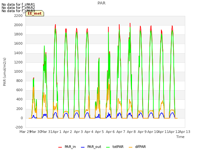
Task: Click the EE_met annotation tag
Action: (x=35, y=13)
